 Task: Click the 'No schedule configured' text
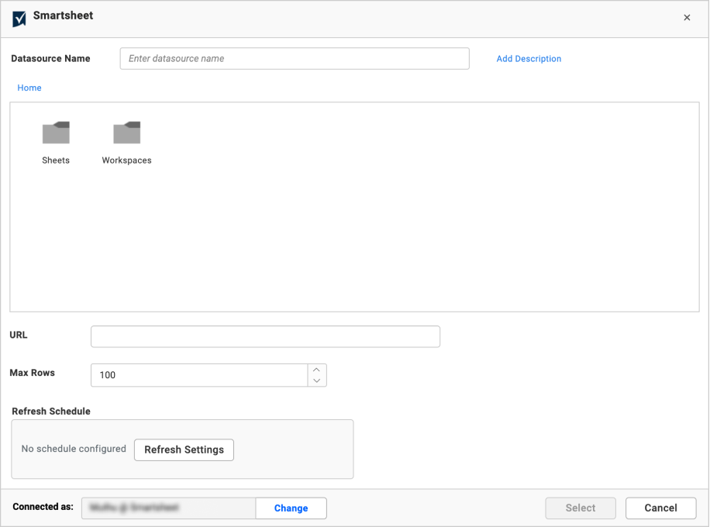74,449
